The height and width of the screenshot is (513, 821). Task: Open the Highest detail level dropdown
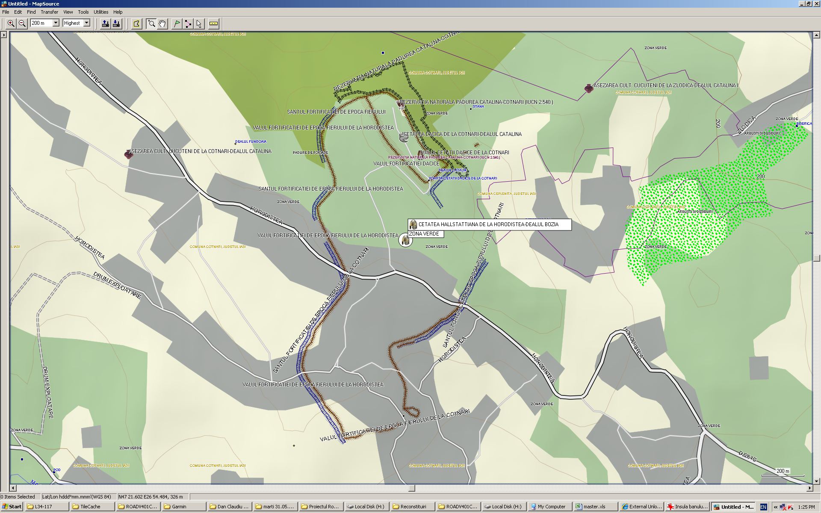tap(86, 23)
